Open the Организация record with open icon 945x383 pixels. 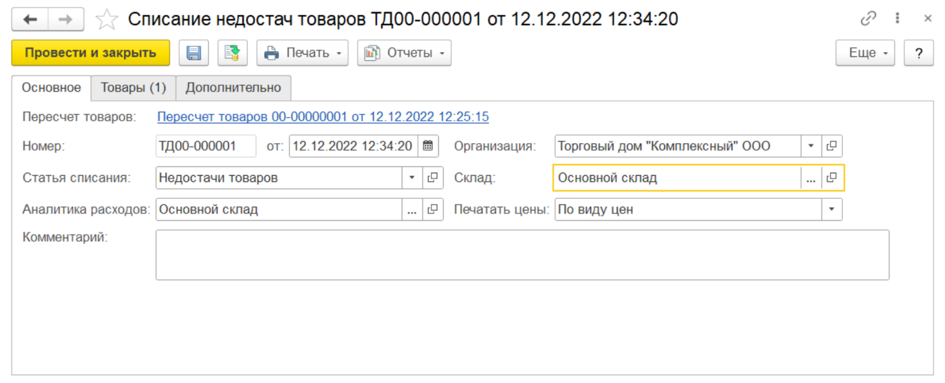[x=831, y=146]
